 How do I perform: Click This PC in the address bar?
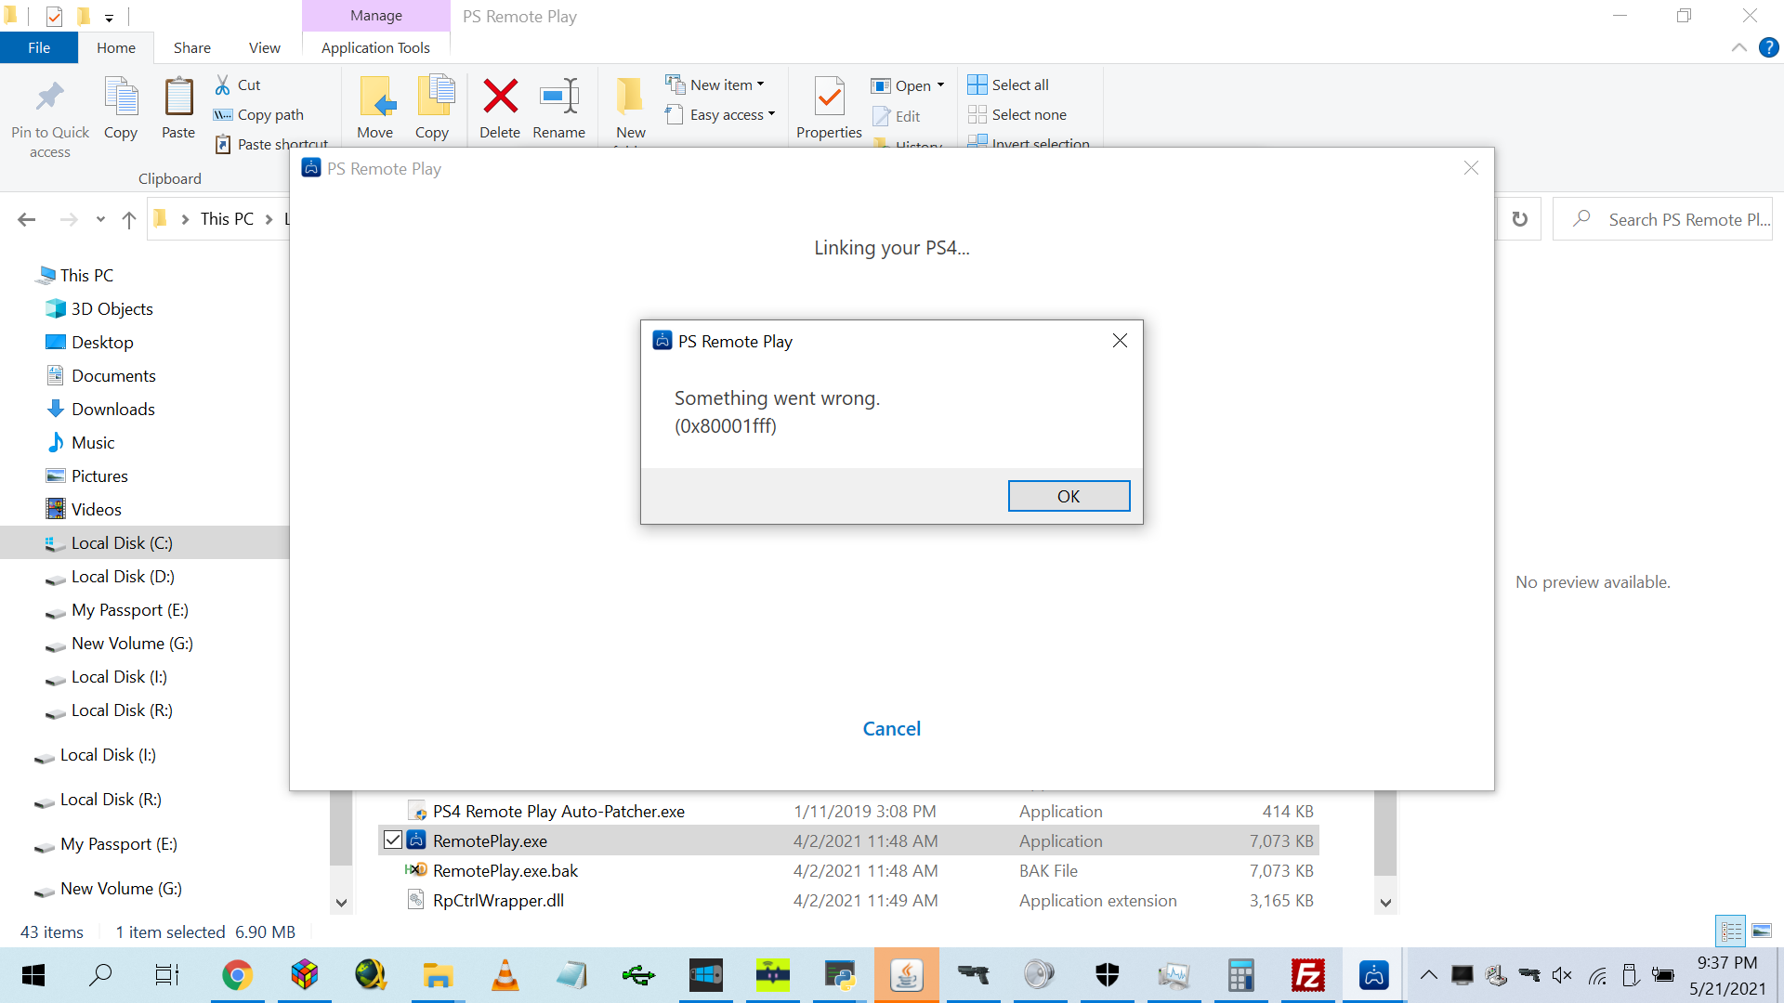227,219
